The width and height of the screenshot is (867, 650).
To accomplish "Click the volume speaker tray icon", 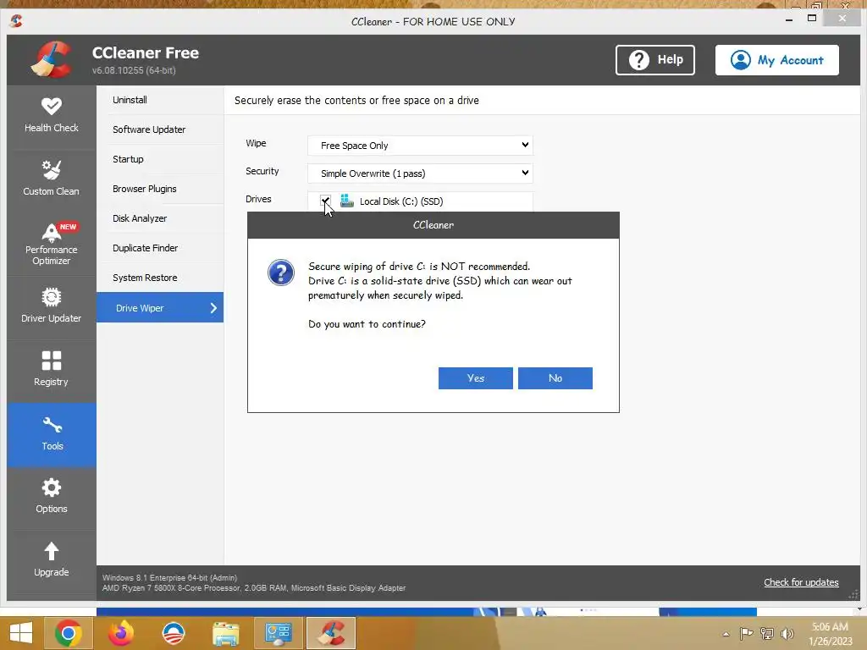I will [x=787, y=633].
